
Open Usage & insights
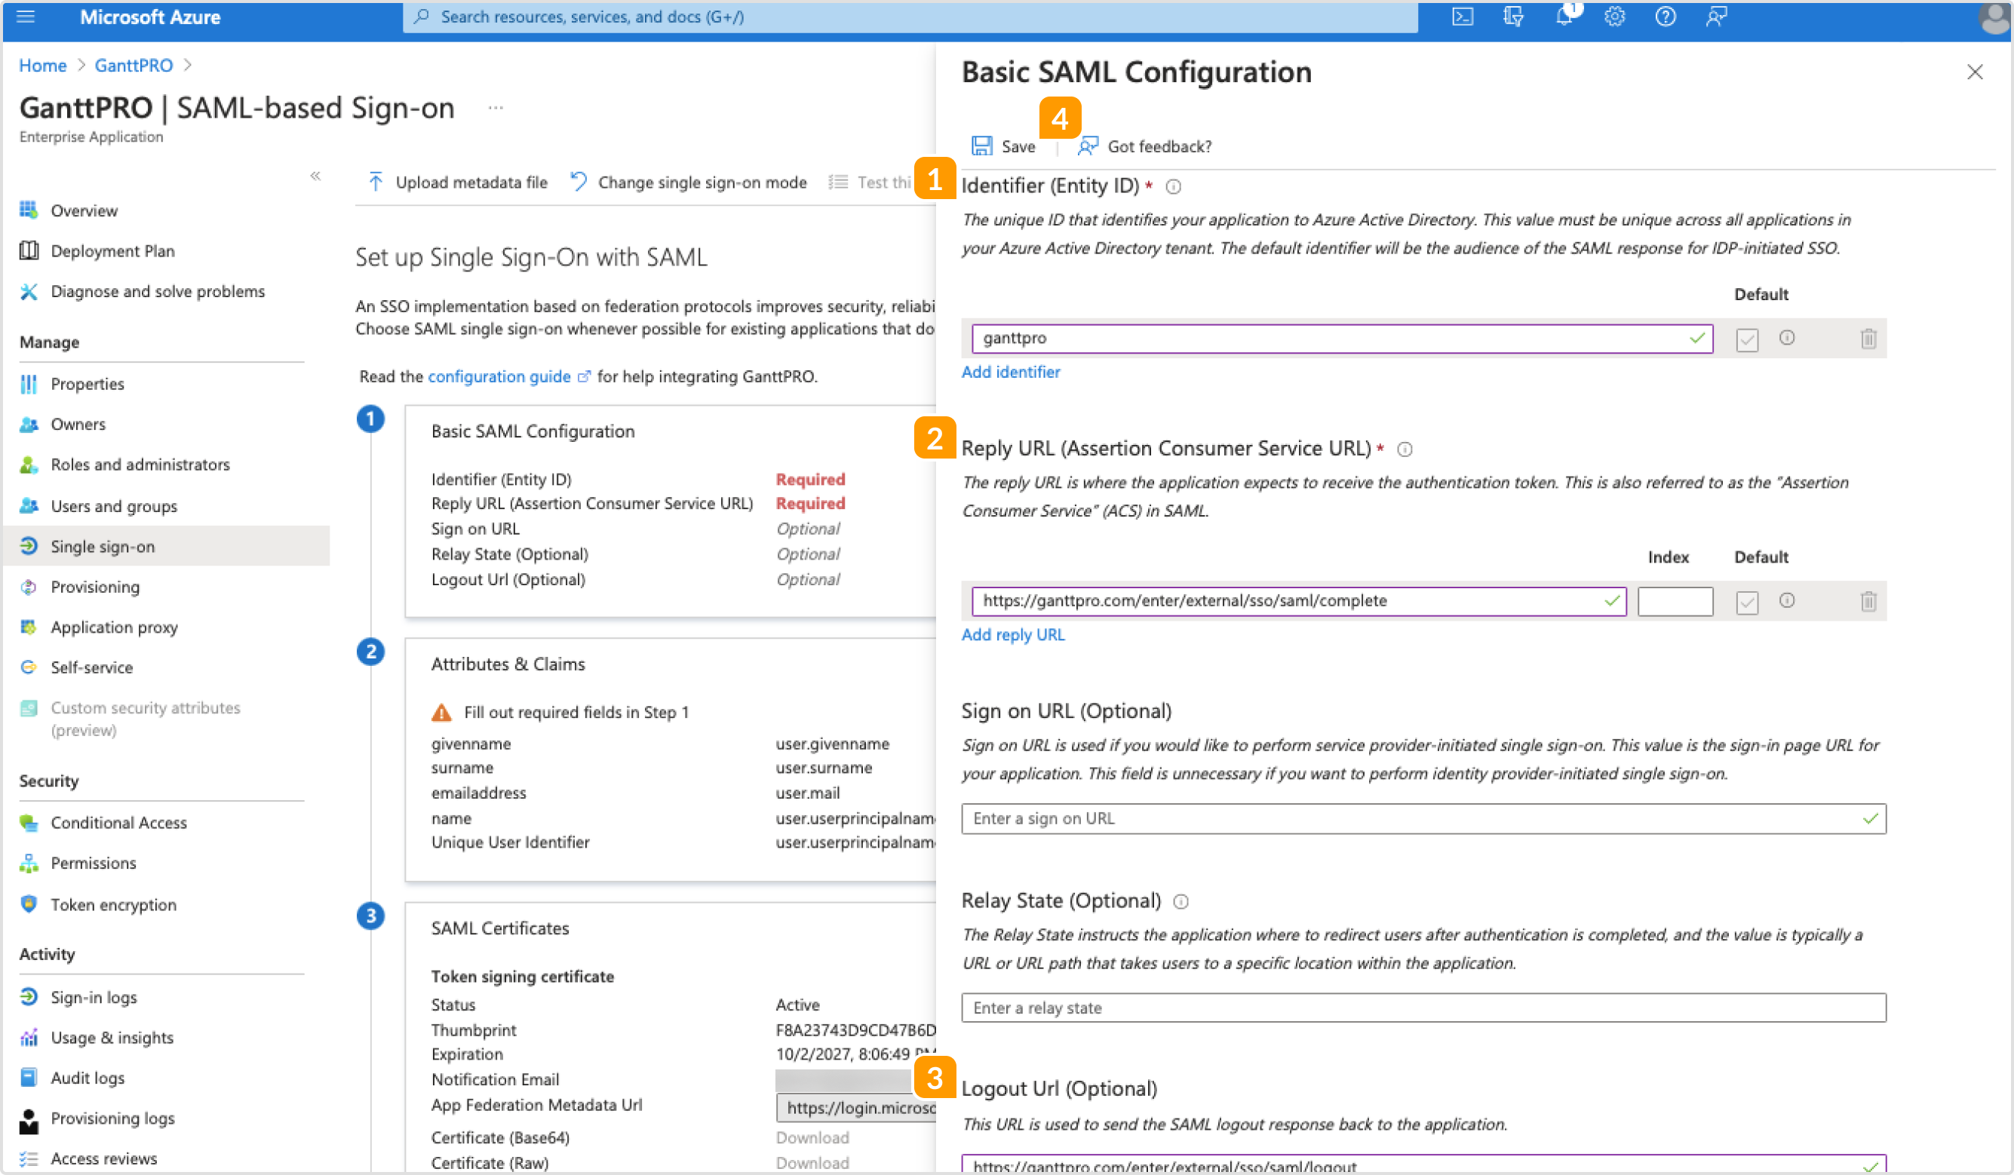(x=112, y=1038)
